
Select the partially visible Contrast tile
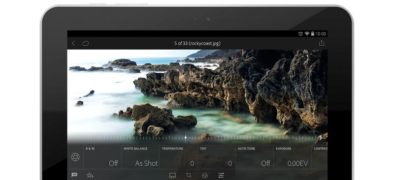(320, 157)
